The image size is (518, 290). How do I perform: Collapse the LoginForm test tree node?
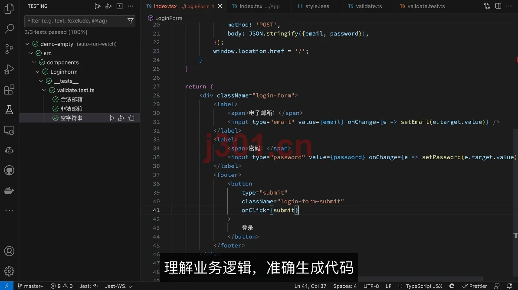pos(37,72)
